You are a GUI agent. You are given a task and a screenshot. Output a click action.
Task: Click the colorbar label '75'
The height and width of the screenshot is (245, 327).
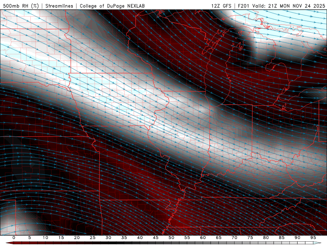(x=250, y=238)
